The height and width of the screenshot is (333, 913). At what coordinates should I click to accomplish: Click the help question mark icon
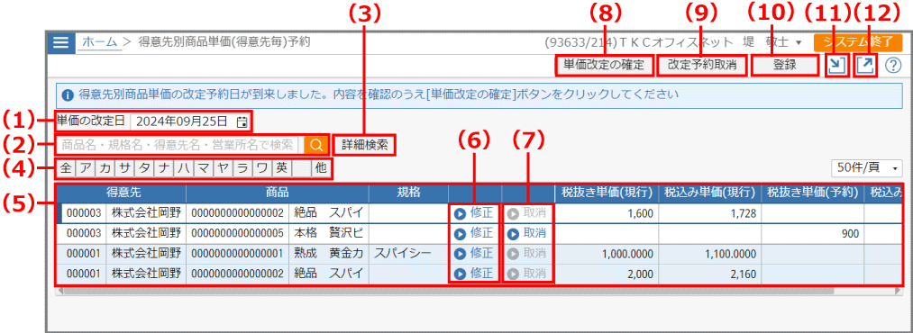click(x=892, y=66)
